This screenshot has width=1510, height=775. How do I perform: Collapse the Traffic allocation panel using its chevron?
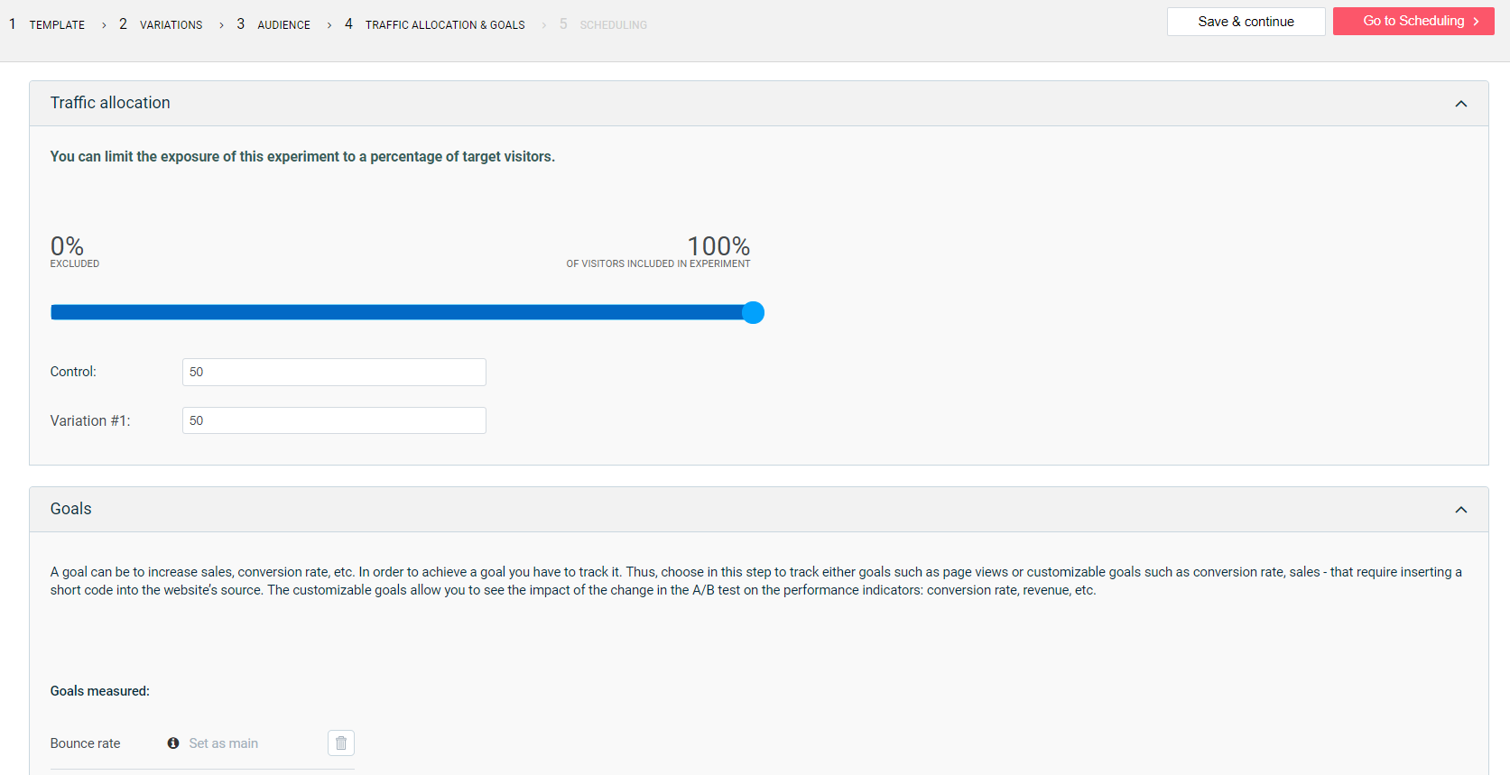click(x=1460, y=104)
